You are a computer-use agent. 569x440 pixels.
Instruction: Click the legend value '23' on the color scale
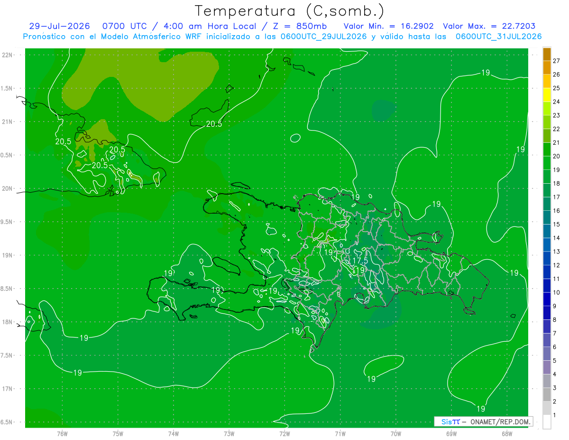tap(557, 115)
